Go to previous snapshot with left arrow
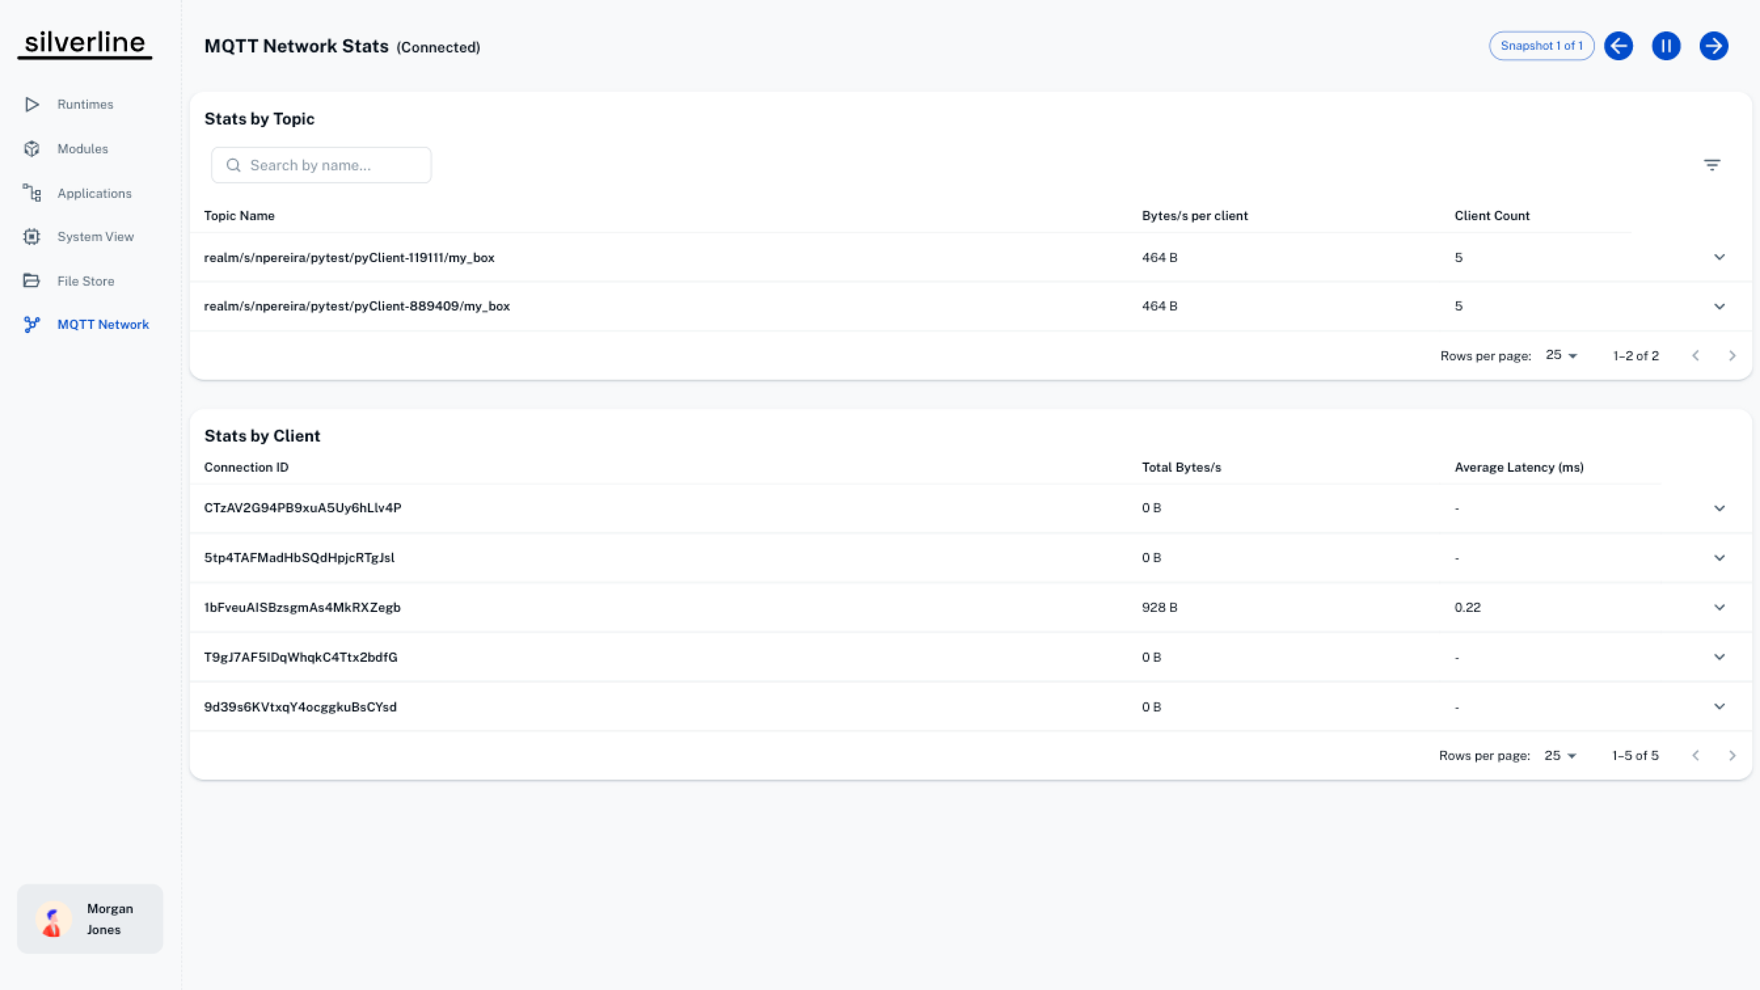Screen dimensions: 1760x990 tap(1618, 46)
